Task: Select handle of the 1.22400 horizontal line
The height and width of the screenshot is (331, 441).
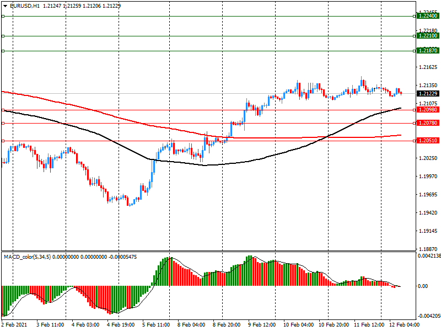Action: pos(3,16)
